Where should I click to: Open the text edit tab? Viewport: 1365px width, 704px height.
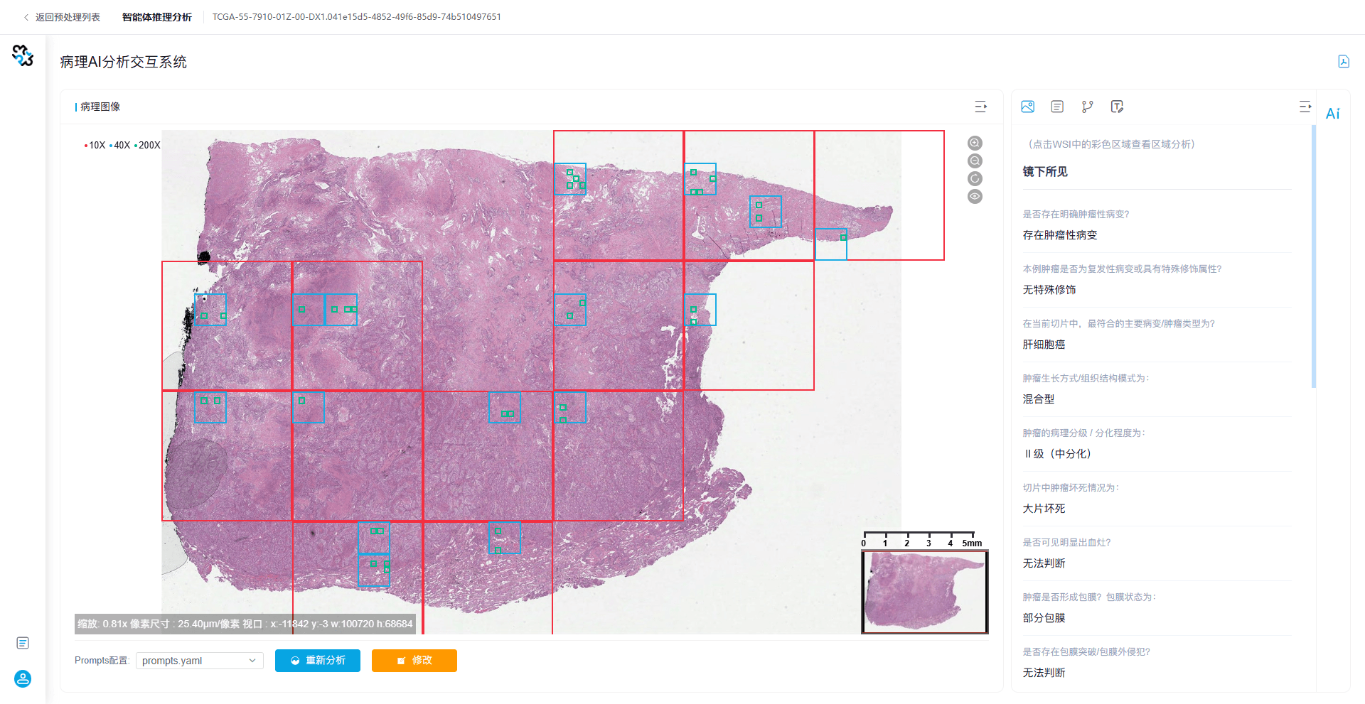pyautogui.click(x=1117, y=107)
